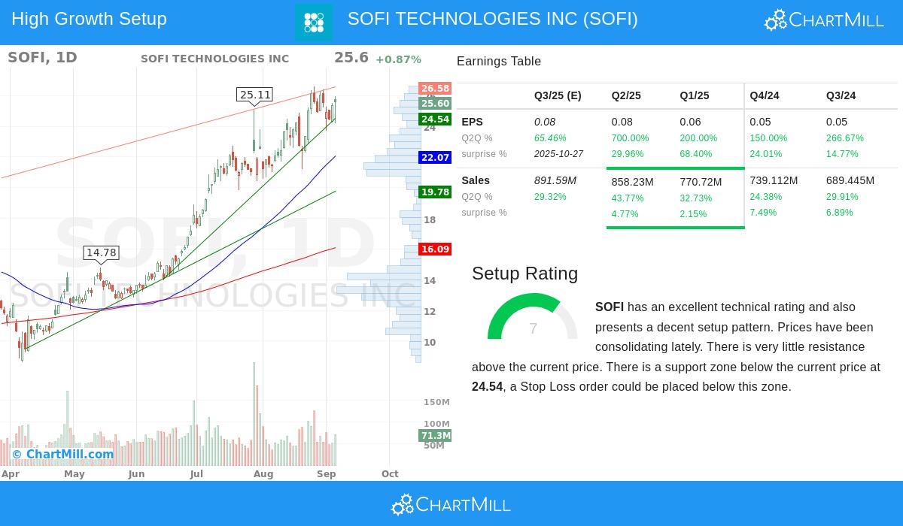Select the Q3/25 (E) column header
The width and height of the screenshot is (903, 526).
(x=558, y=95)
